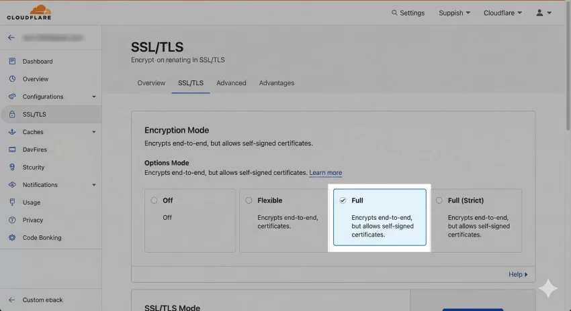Click the SSL/TLS lock icon
Image resolution: width=571 pixels, height=311 pixels.
(12, 114)
